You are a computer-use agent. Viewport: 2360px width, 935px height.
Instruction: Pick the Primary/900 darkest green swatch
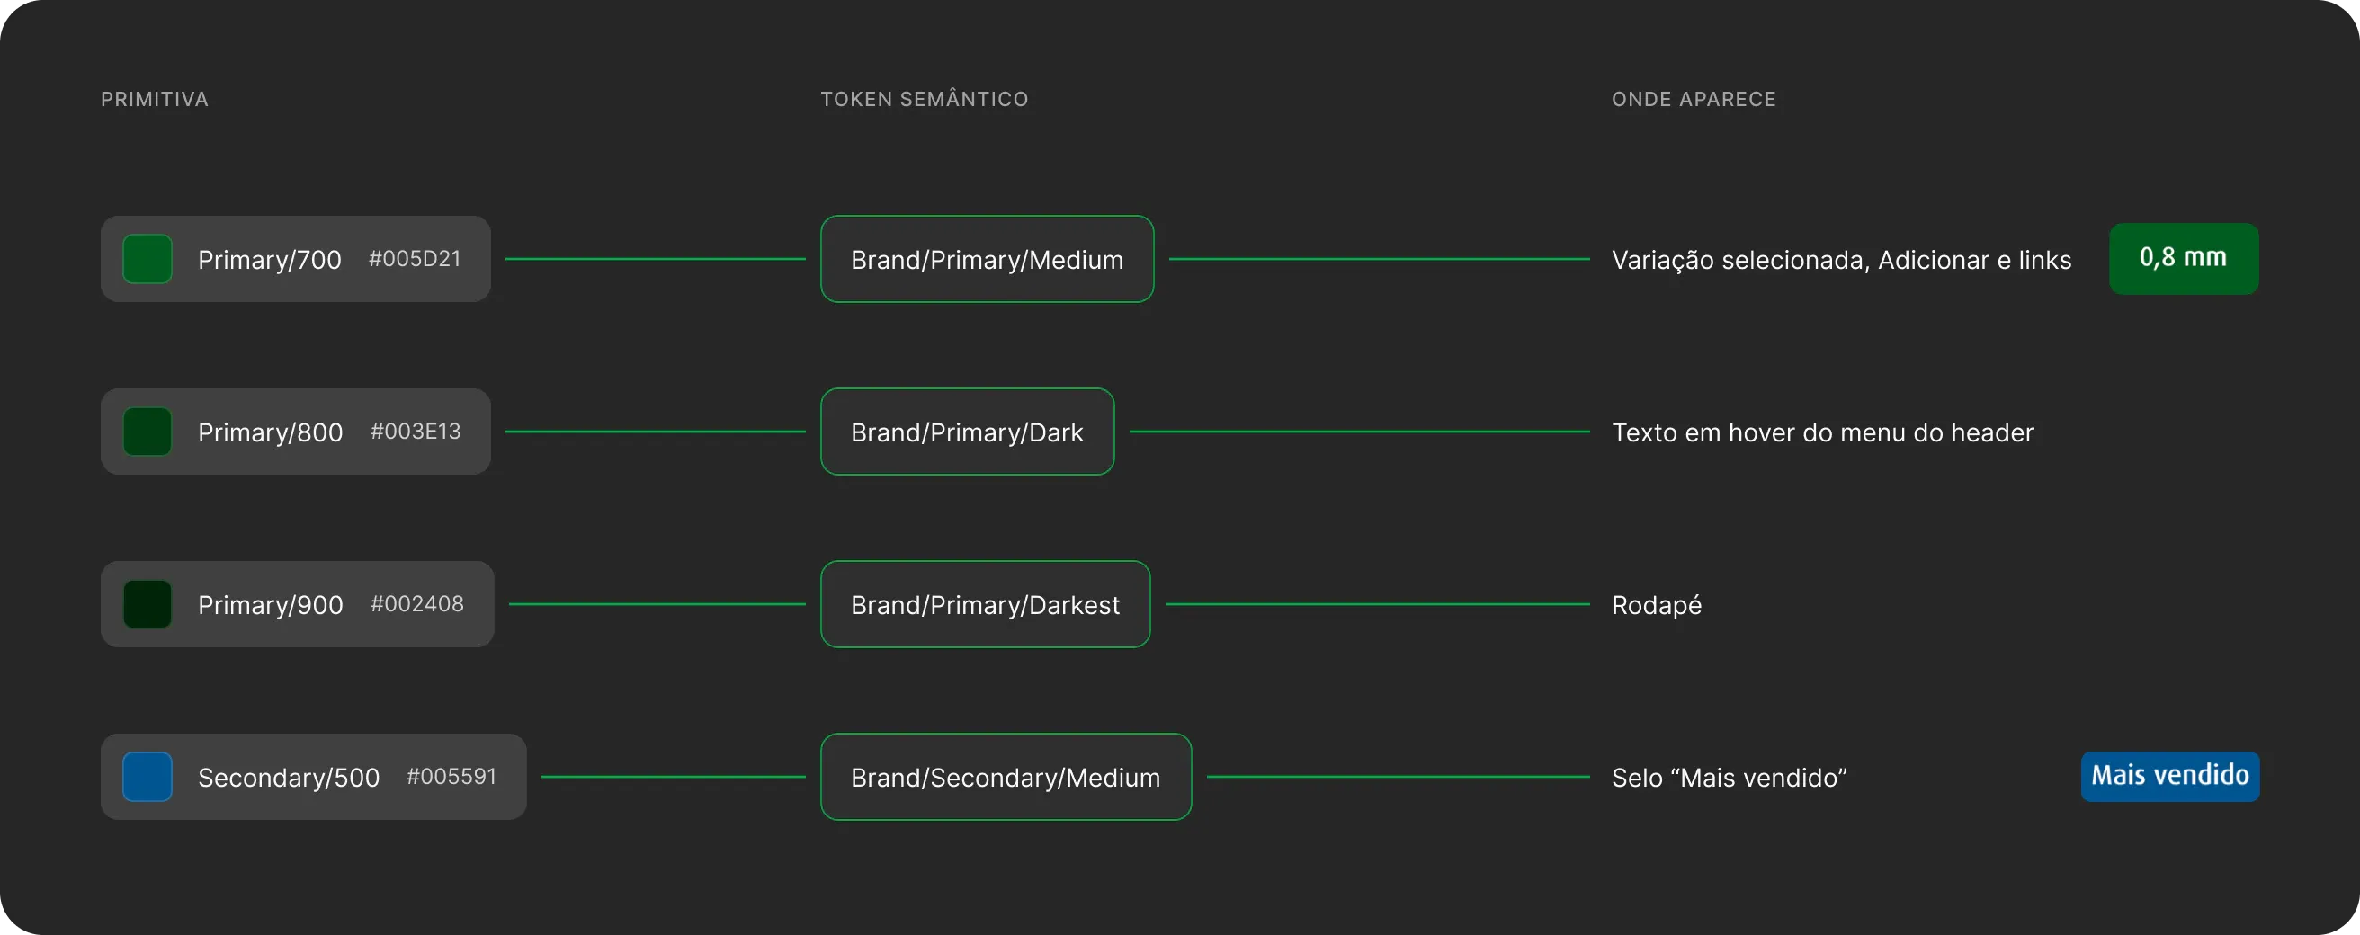pyautogui.click(x=147, y=604)
